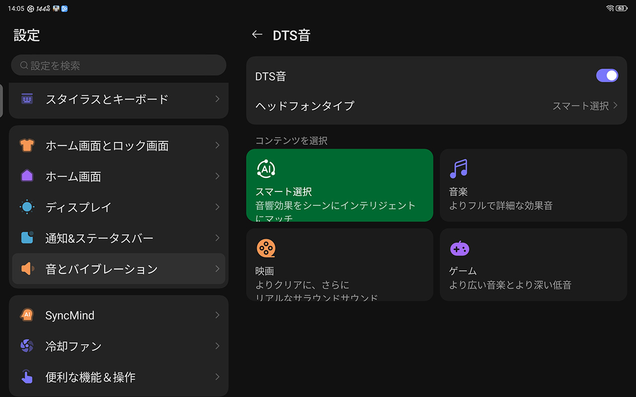This screenshot has height=397, width=636.
Task: Select the 映画 content mode card
Action: click(x=339, y=265)
